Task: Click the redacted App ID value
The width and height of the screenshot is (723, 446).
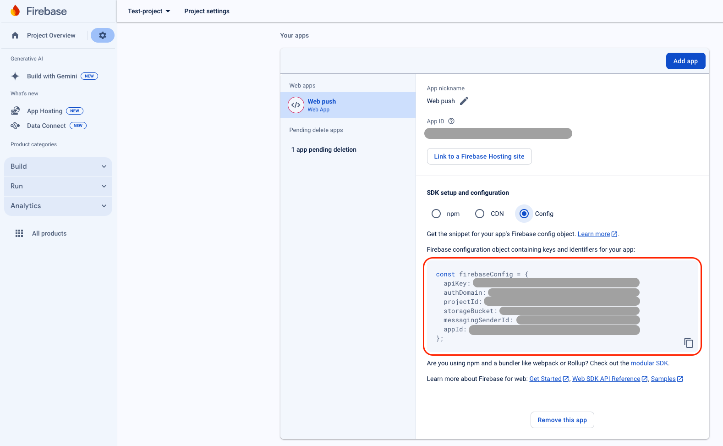Action: [x=498, y=133]
